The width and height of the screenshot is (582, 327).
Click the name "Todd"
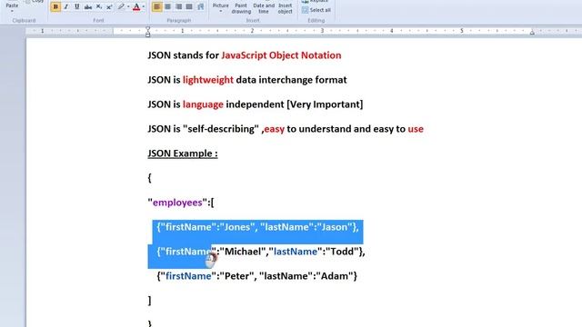coord(342,252)
